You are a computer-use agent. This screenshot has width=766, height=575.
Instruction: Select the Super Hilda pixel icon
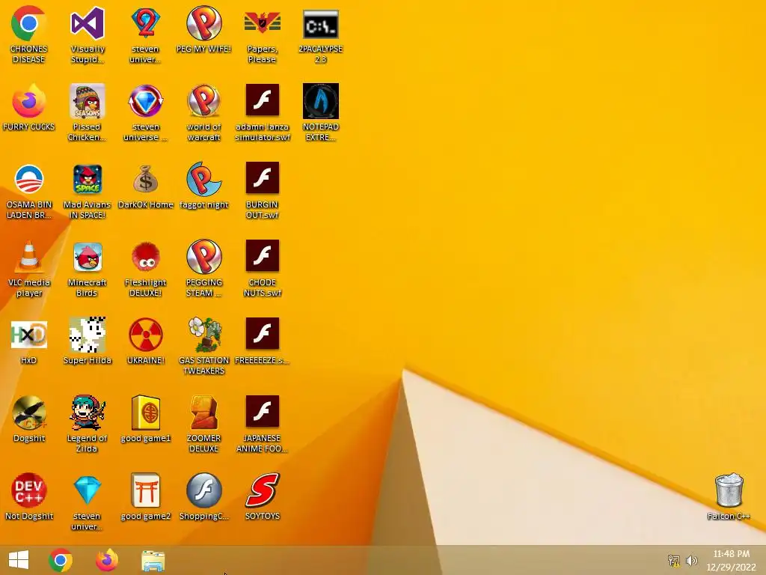pos(88,335)
